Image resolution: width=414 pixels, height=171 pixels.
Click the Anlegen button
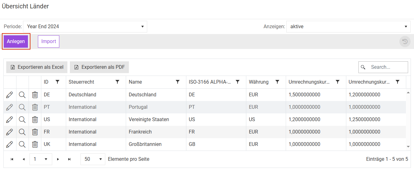[x=16, y=42]
